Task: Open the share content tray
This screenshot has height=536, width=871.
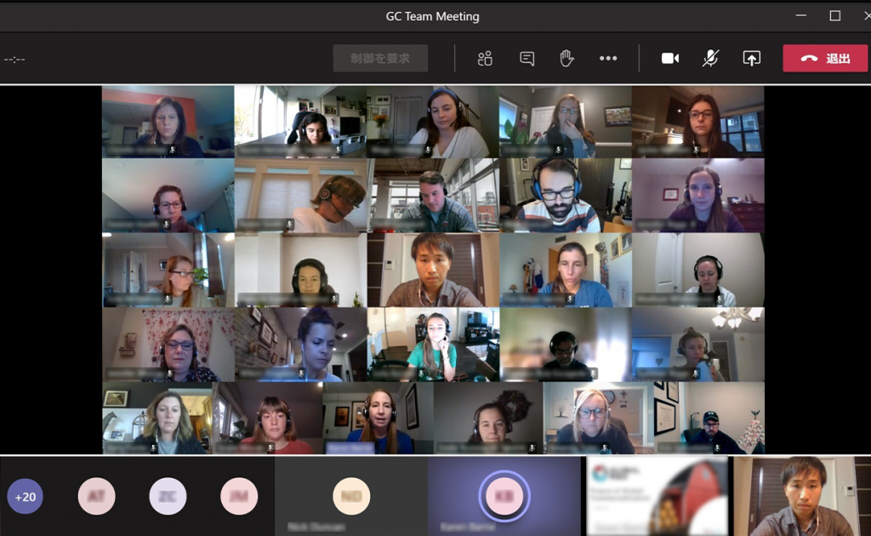Action: 751,58
